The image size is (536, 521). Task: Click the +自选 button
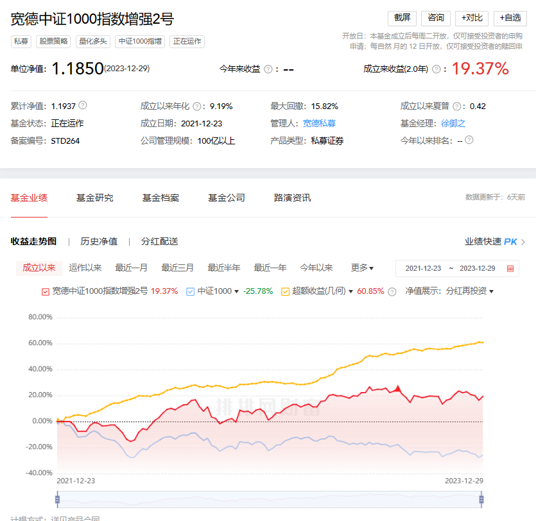click(x=510, y=18)
